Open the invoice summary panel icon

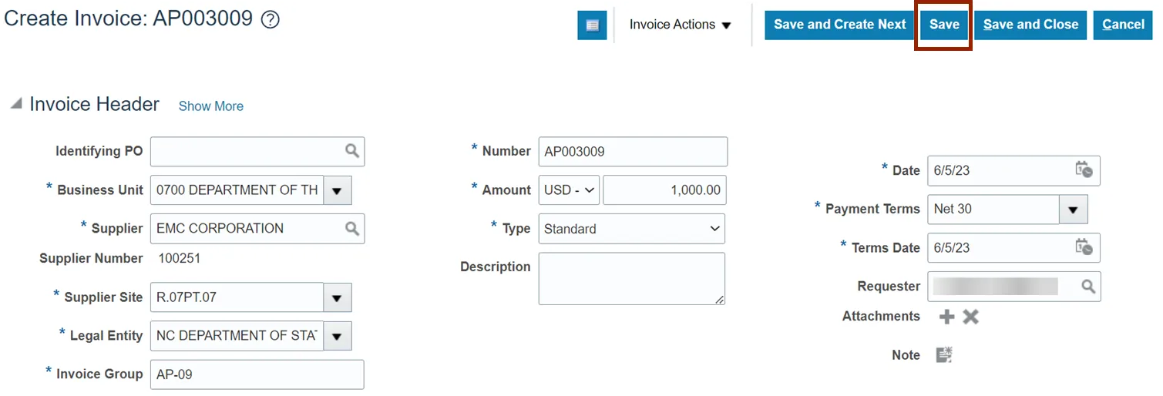pyautogui.click(x=592, y=25)
